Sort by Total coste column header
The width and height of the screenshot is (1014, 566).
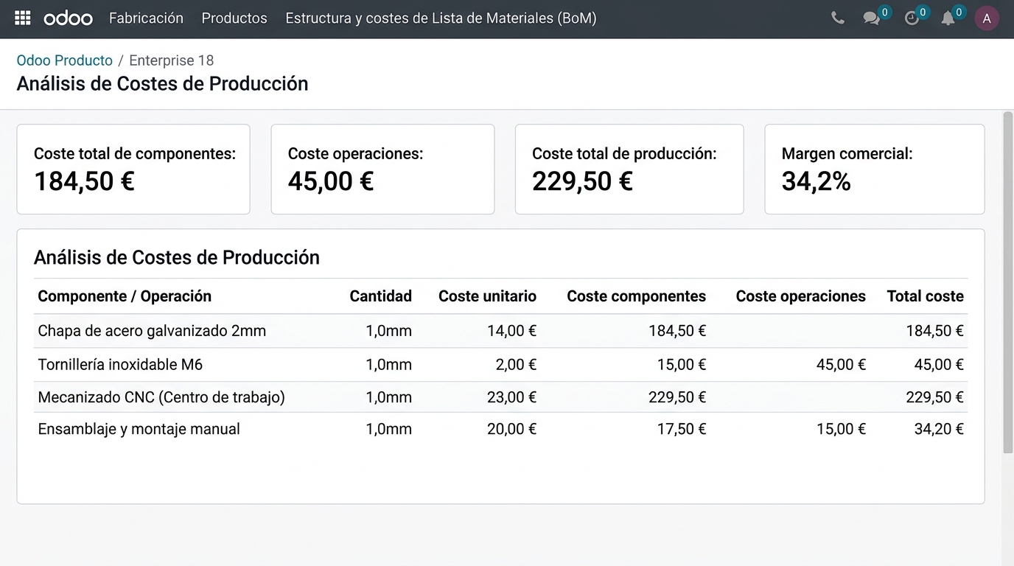tap(925, 296)
